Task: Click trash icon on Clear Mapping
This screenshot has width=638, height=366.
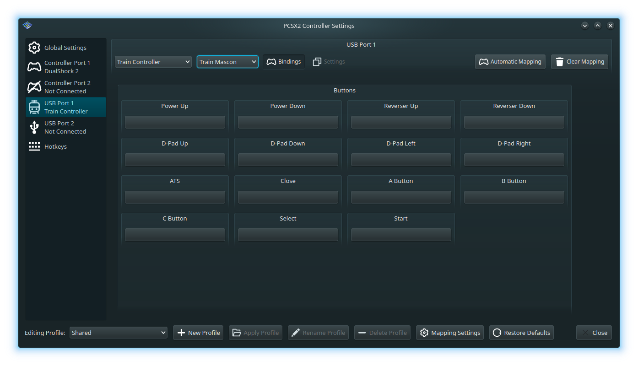Action: (x=560, y=62)
